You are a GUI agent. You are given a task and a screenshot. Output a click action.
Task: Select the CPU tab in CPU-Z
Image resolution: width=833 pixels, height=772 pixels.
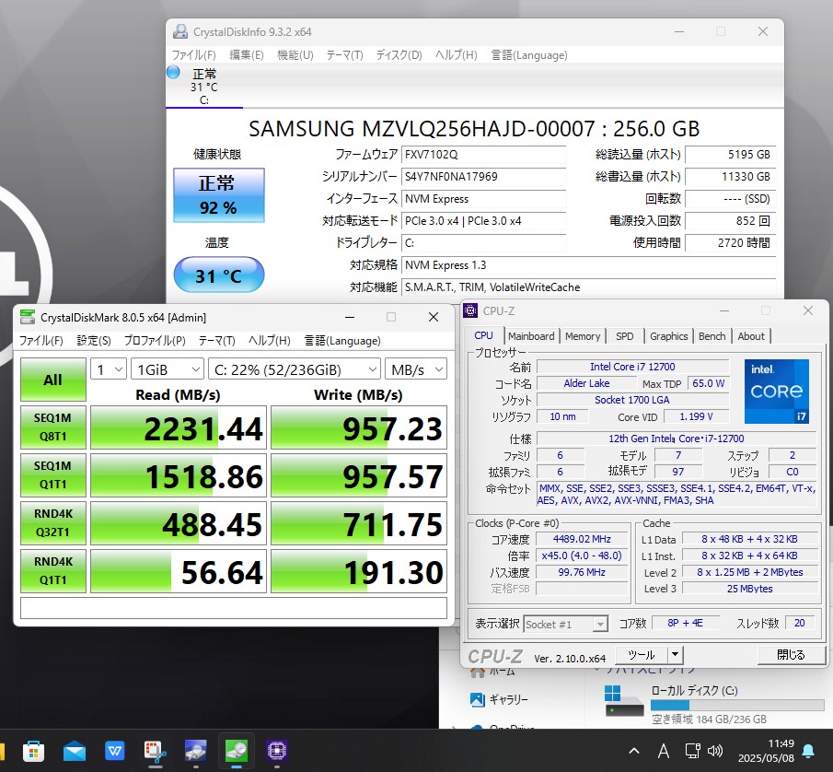click(483, 335)
